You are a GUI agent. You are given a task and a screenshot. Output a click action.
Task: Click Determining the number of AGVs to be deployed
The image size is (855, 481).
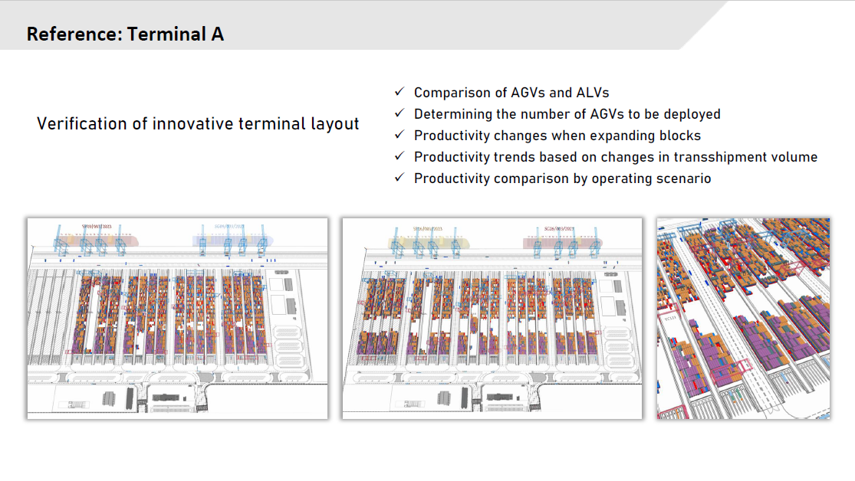click(x=567, y=114)
